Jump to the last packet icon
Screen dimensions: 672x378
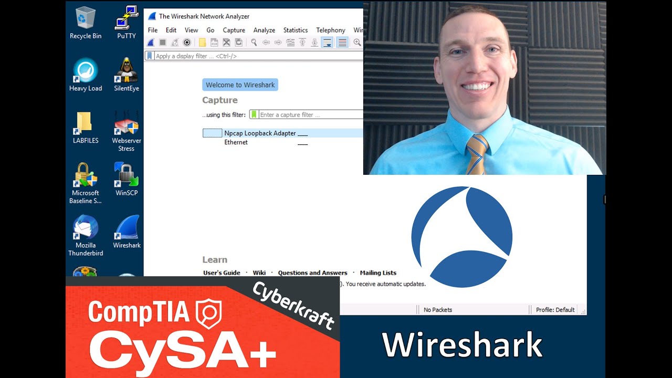click(x=314, y=43)
